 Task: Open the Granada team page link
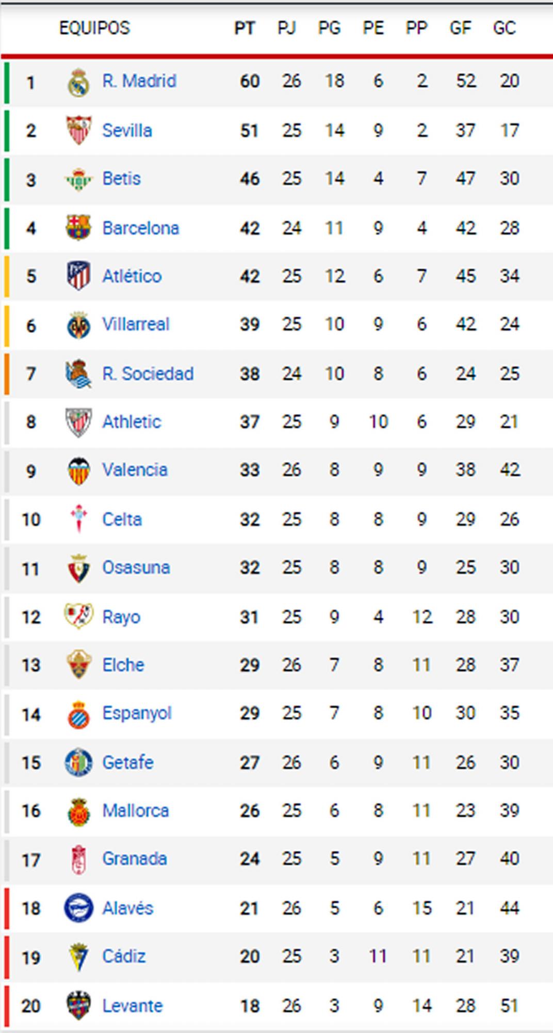pyautogui.click(x=134, y=858)
